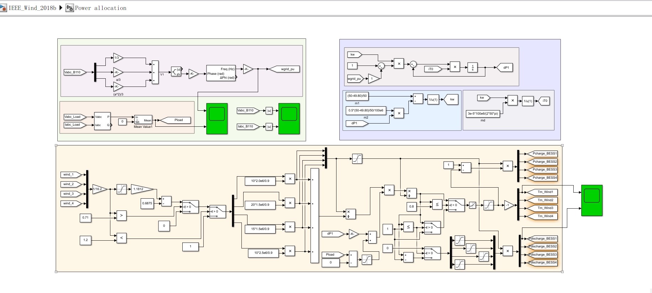The height and width of the screenshot is (293, 652).
Task: Click the 10*2.0e6/0.9 constant block
Action: [260, 181]
